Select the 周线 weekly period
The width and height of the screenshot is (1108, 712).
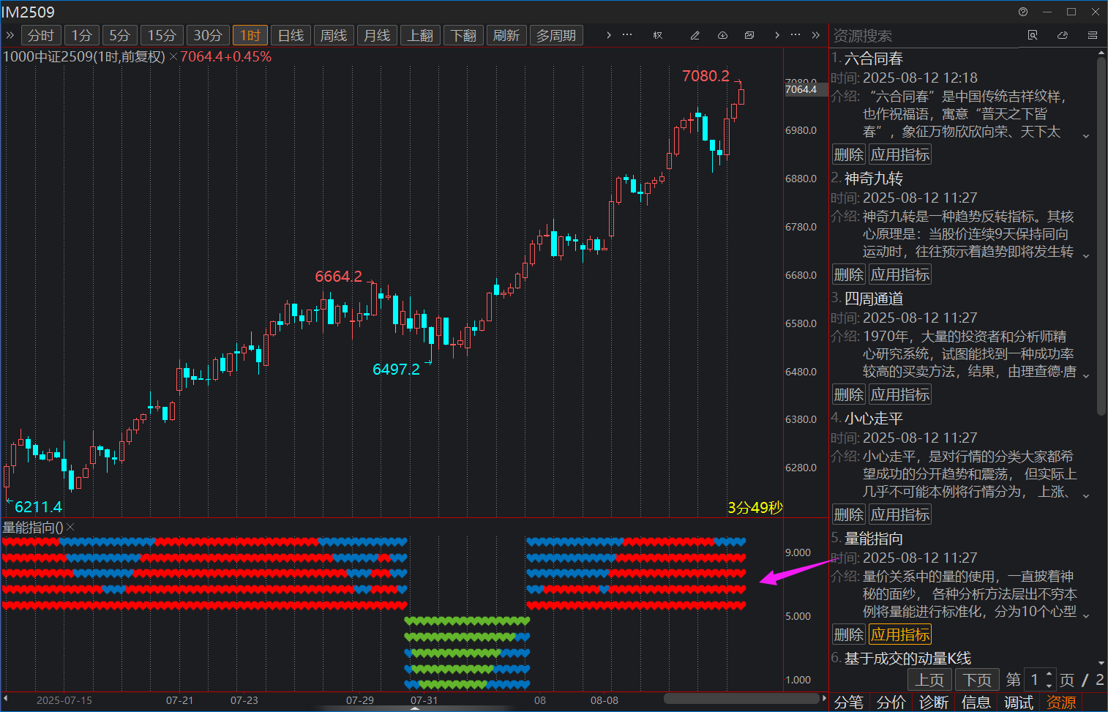pyautogui.click(x=334, y=35)
